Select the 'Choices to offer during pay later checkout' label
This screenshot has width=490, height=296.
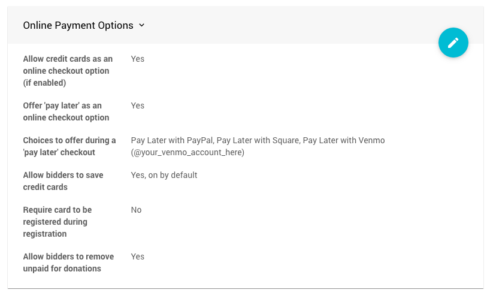pos(69,146)
